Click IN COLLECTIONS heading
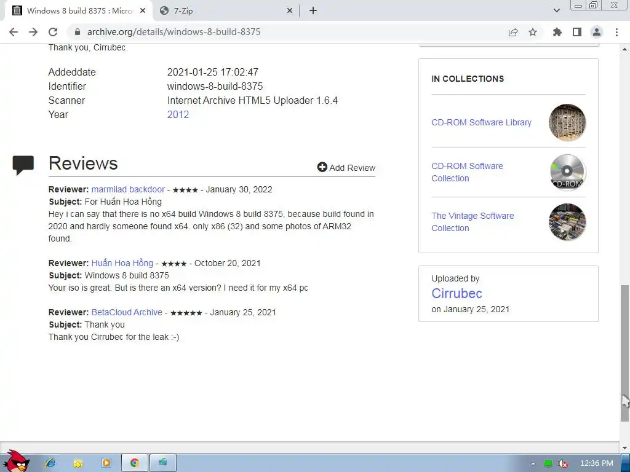Viewport: 630px width, 472px height. point(468,79)
